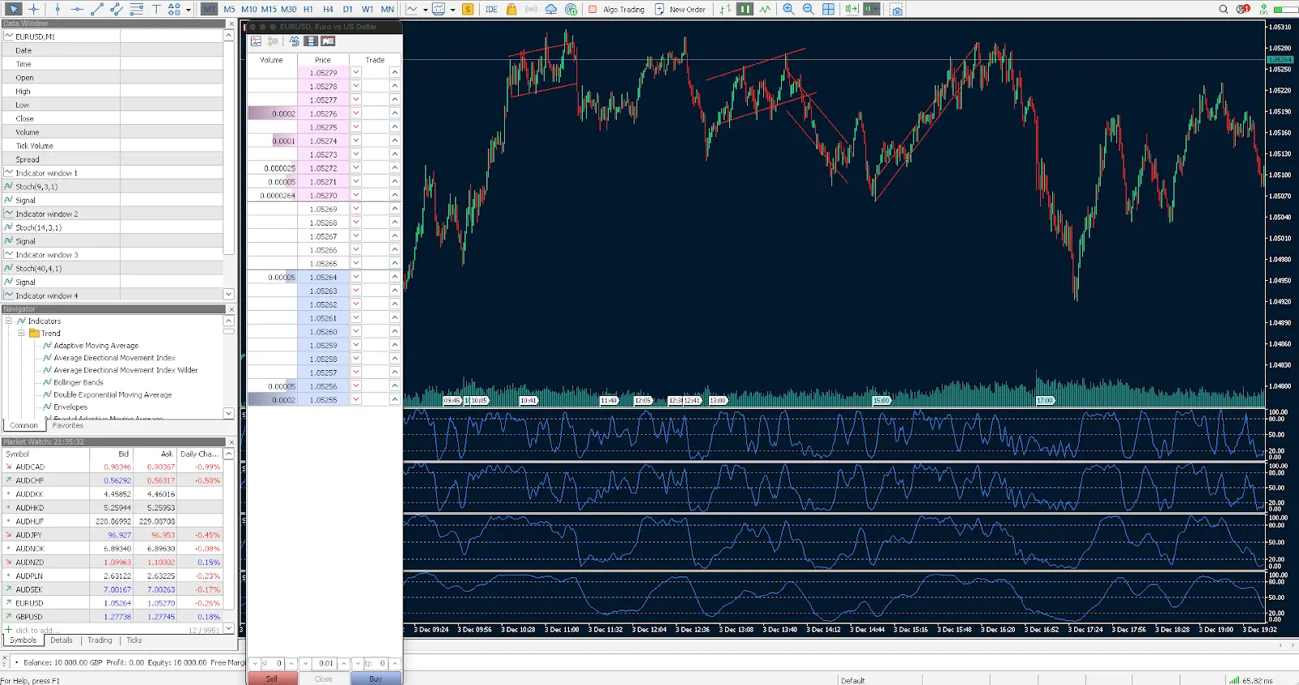Toggle the chart shift button

[851, 9]
